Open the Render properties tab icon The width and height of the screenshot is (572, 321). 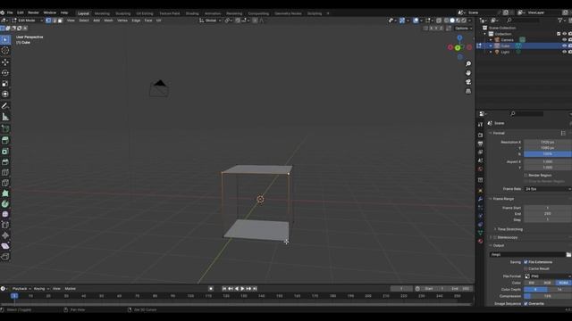[481, 135]
